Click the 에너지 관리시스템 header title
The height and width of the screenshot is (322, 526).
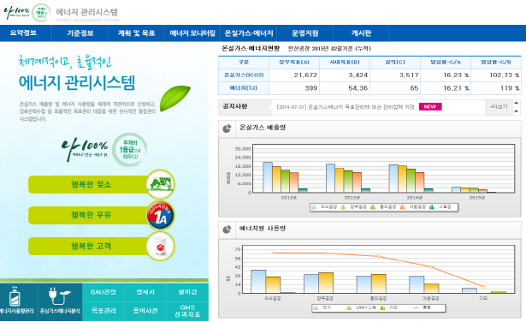click(87, 13)
